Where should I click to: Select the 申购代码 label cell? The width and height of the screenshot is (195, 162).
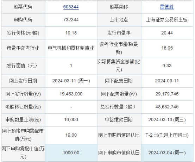pos(23,20)
